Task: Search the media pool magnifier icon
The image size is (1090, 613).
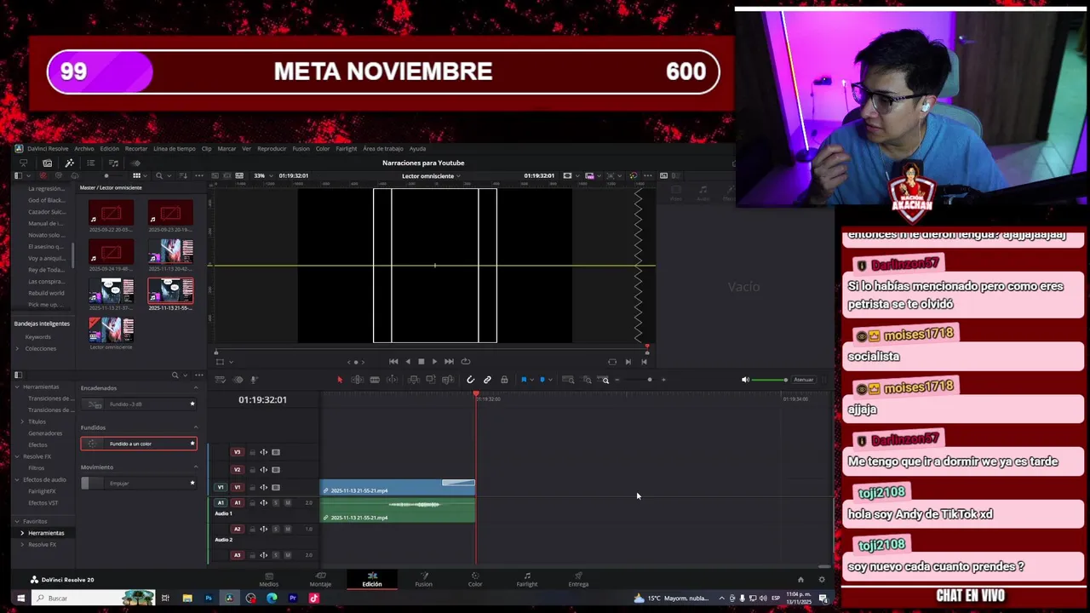Action: click(x=159, y=176)
